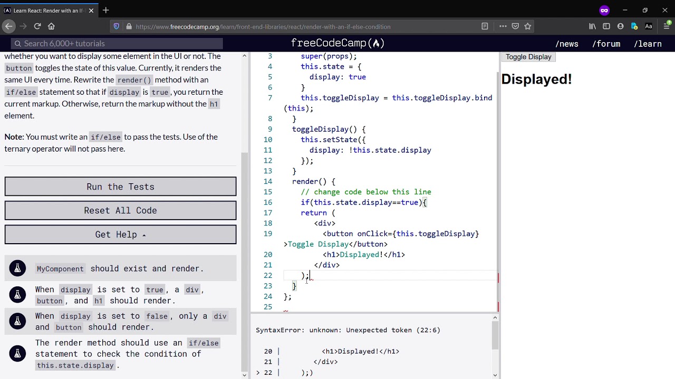Open the /news link
675x379 pixels.
point(567,44)
